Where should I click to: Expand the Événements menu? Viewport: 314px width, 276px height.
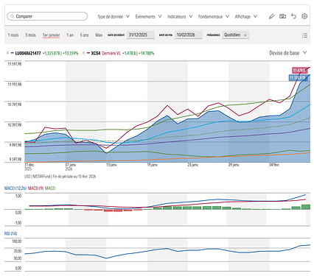pyautogui.click(x=148, y=16)
